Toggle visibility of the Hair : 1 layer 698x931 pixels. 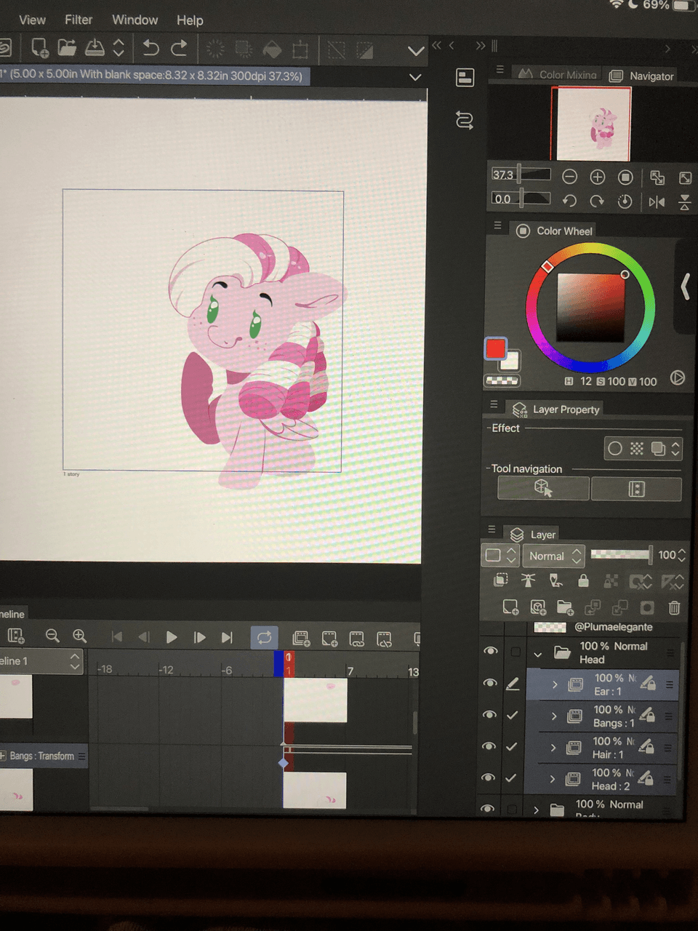[489, 747]
